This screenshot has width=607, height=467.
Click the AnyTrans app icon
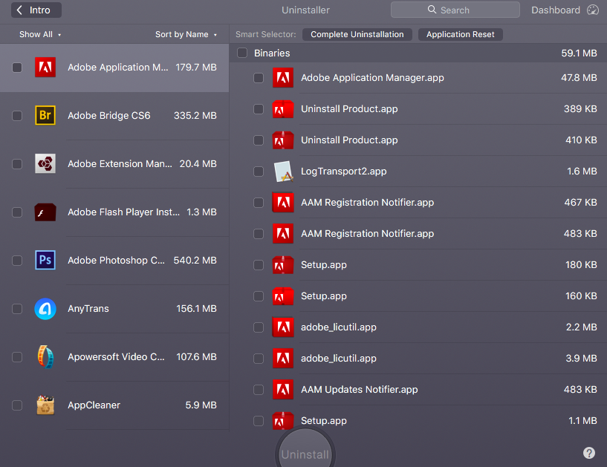pyautogui.click(x=45, y=309)
